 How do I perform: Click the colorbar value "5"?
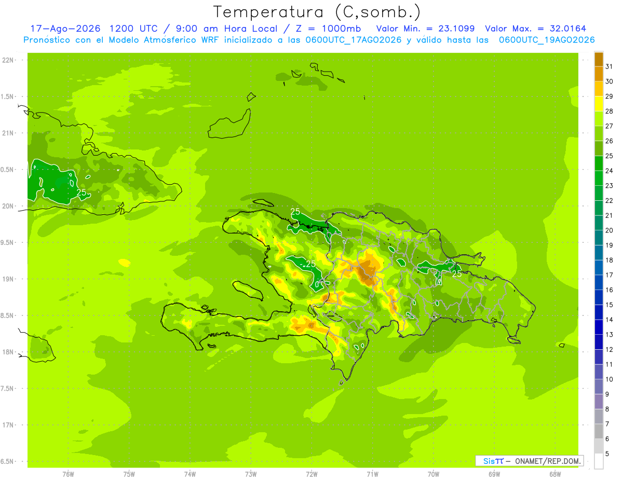[x=607, y=454]
